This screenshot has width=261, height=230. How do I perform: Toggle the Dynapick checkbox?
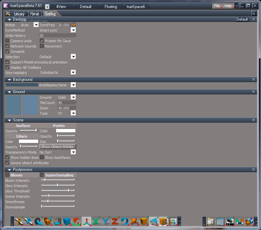click(x=7, y=51)
